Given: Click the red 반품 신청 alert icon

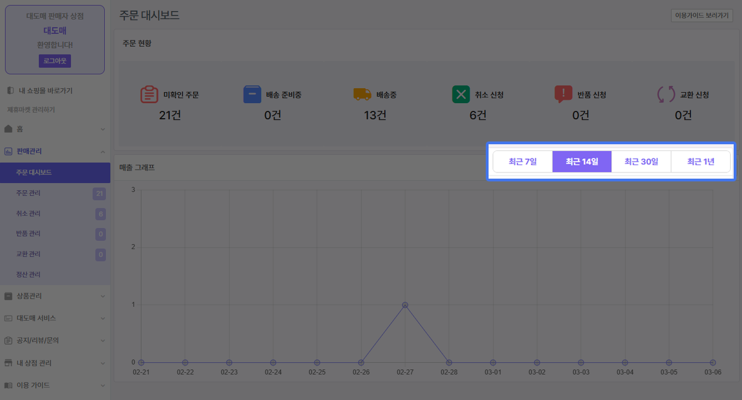Looking at the screenshot, I should click(563, 94).
